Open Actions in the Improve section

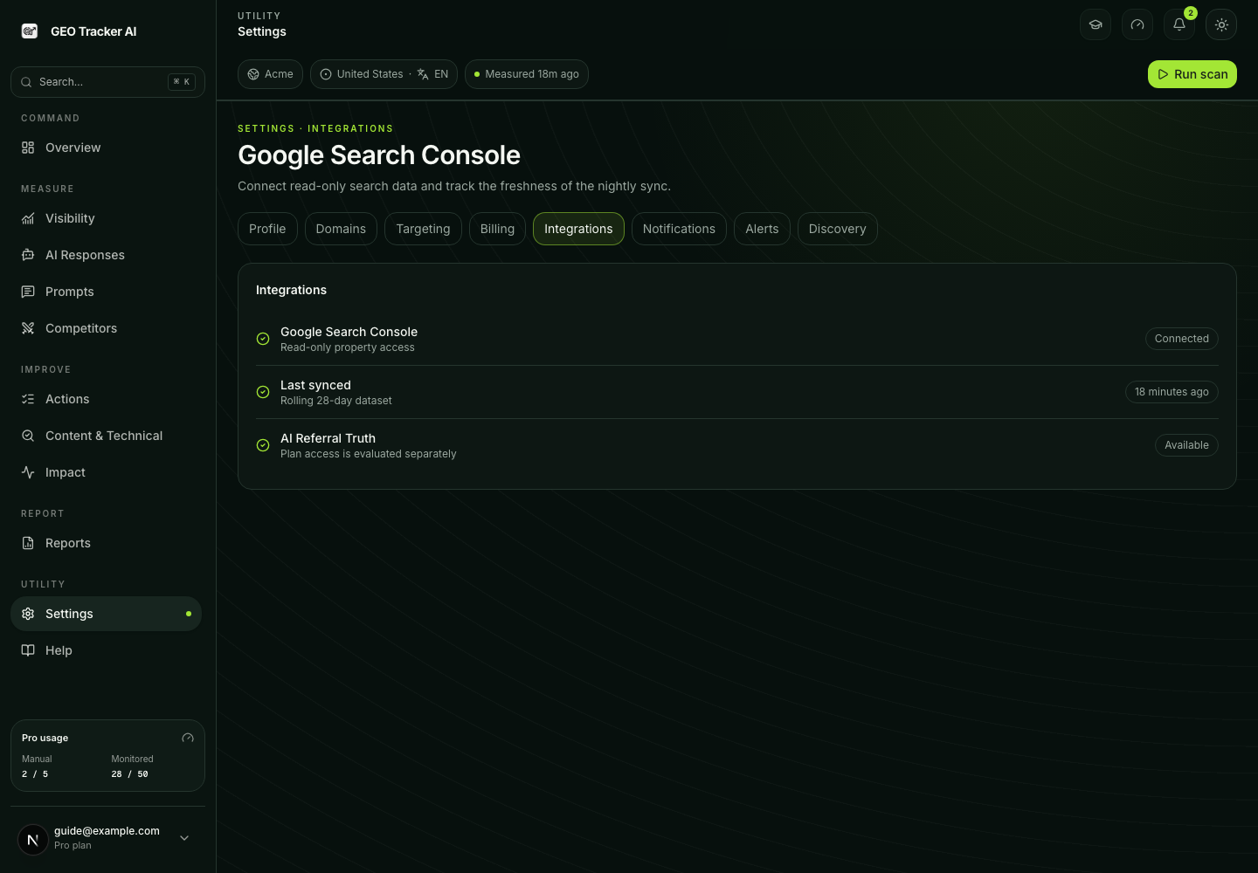(x=106, y=399)
